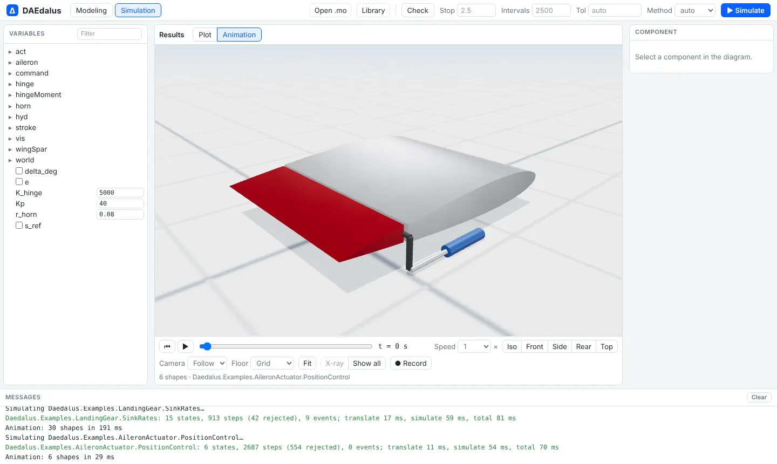Play the animation
777x464 pixels.
click(x=185, y=346)
